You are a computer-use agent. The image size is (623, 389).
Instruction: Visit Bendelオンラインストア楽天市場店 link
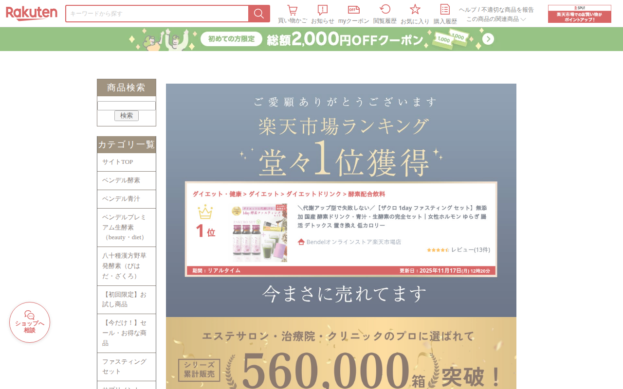pos(354,242)
